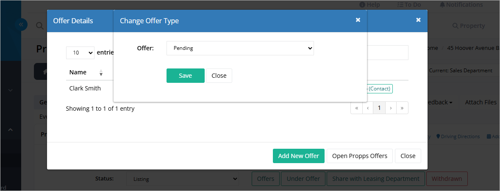Click the Under Offer button

point(303,179)
